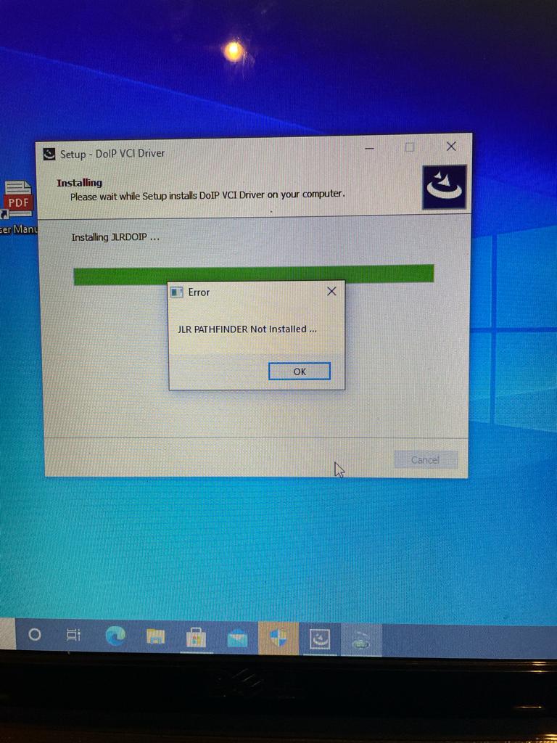Click the disabled Cancel button in Setup
This screenshot has height=743, width=557.
coord(425,459)
